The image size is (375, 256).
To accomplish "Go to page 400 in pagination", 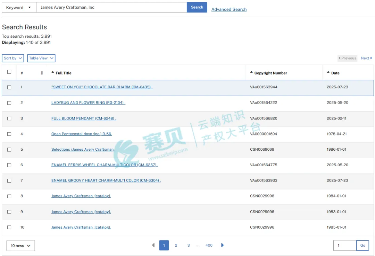I will point(209,245).
